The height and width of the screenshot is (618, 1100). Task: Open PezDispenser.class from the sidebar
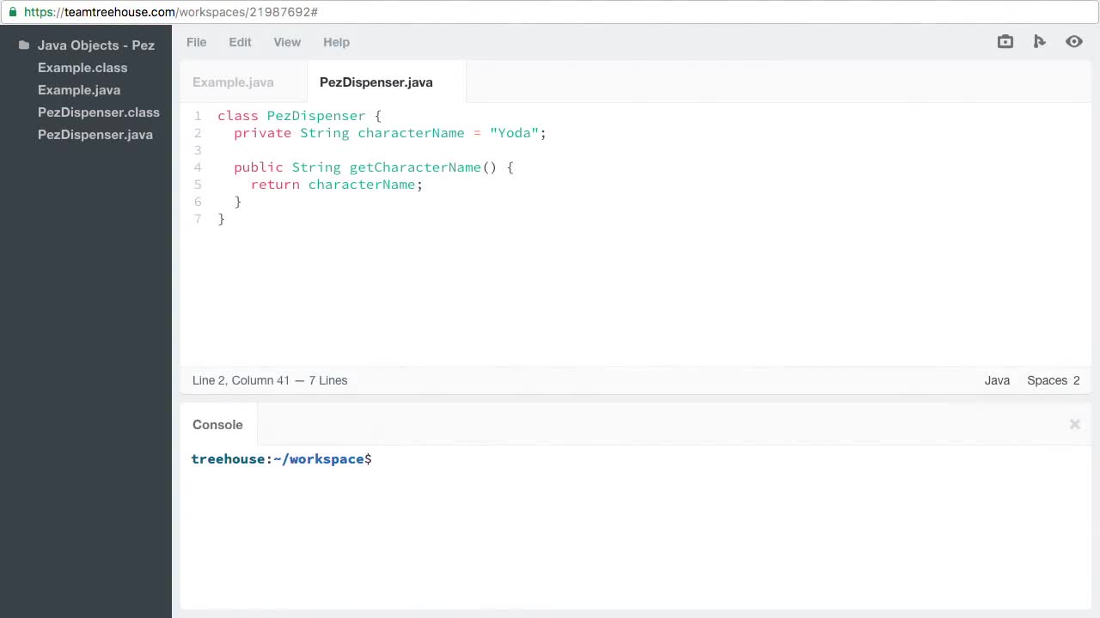[x=98, y=112]
